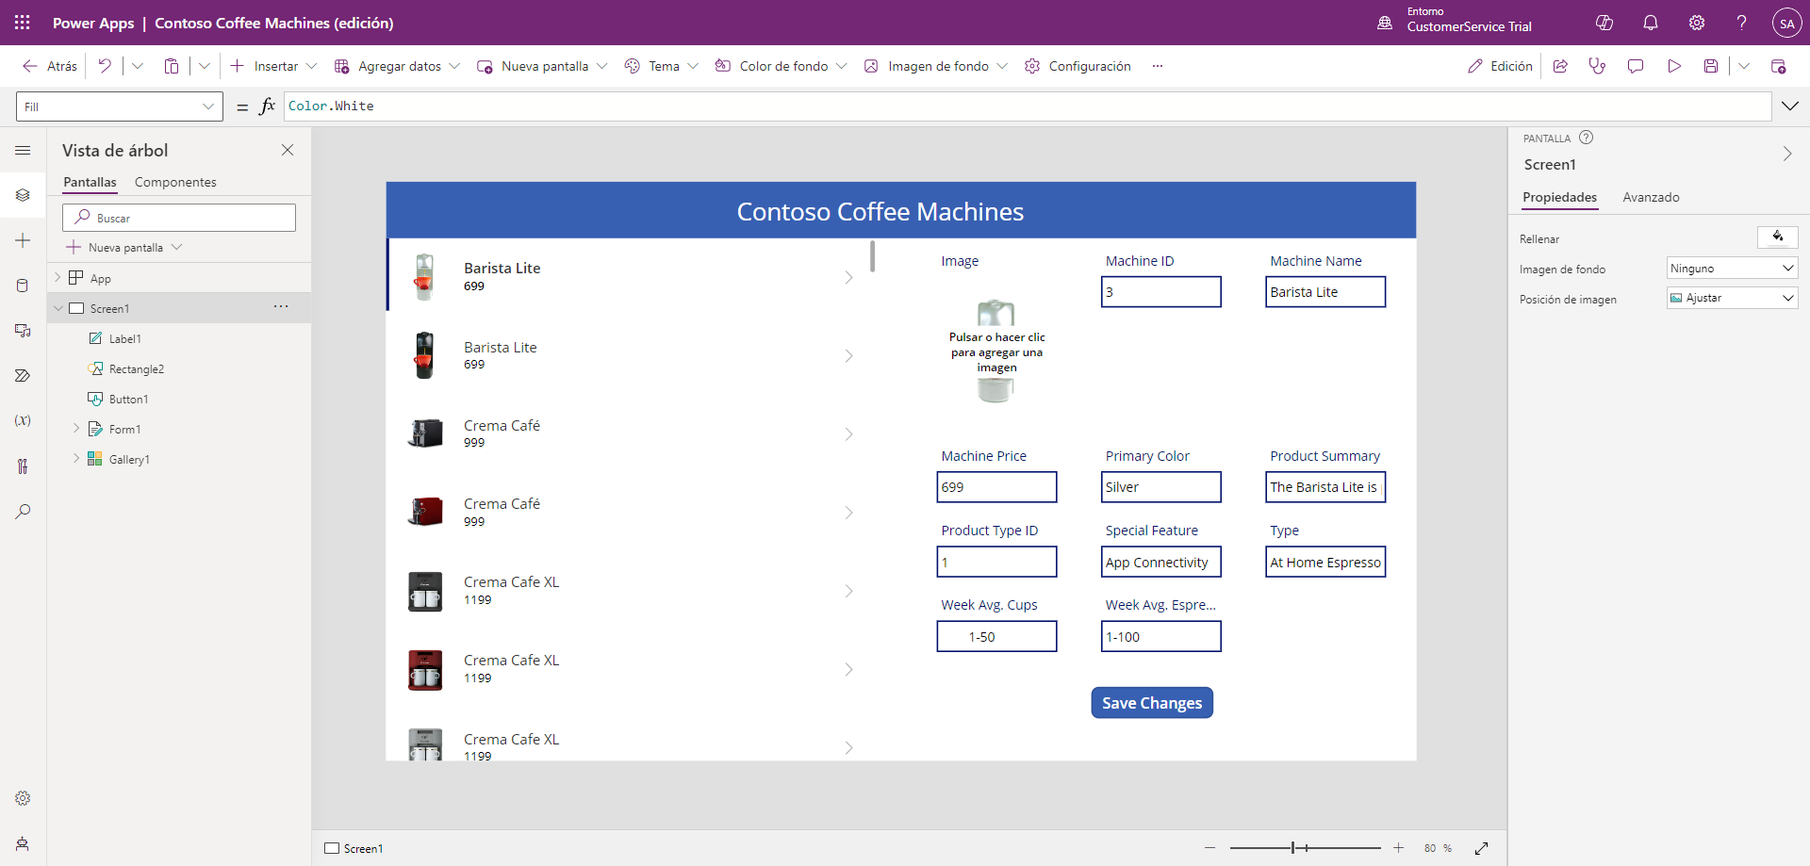1810x866 pixels.
Task: Open the Copilot icon in the header
Action: click(1604, 23)
